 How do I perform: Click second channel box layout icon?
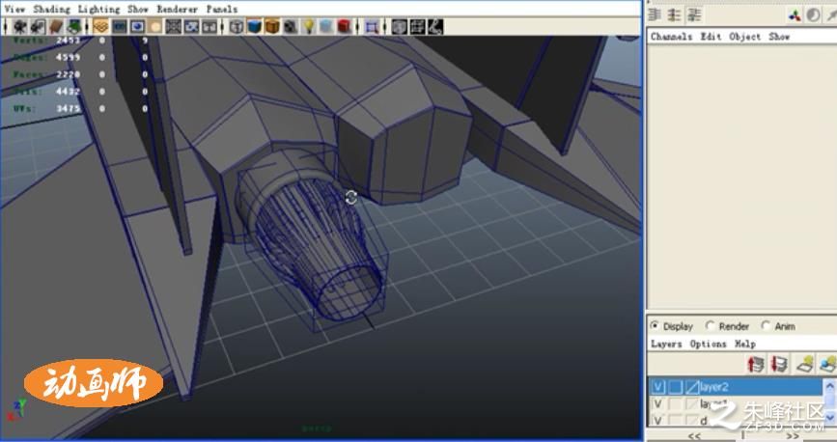[674, 14]
